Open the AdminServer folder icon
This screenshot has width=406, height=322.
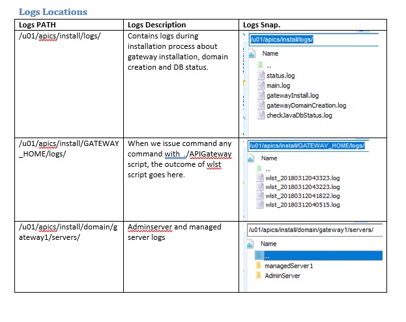pyautogui.click(x=259, y=276)
